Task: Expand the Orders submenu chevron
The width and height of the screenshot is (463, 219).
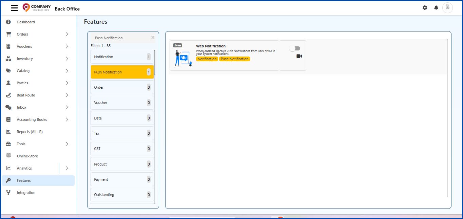Action: 67,34
